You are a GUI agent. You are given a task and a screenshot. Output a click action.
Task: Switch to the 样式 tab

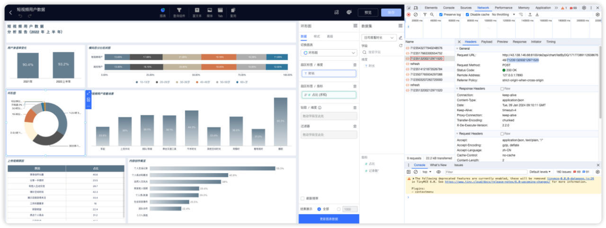tap(317, 36)
